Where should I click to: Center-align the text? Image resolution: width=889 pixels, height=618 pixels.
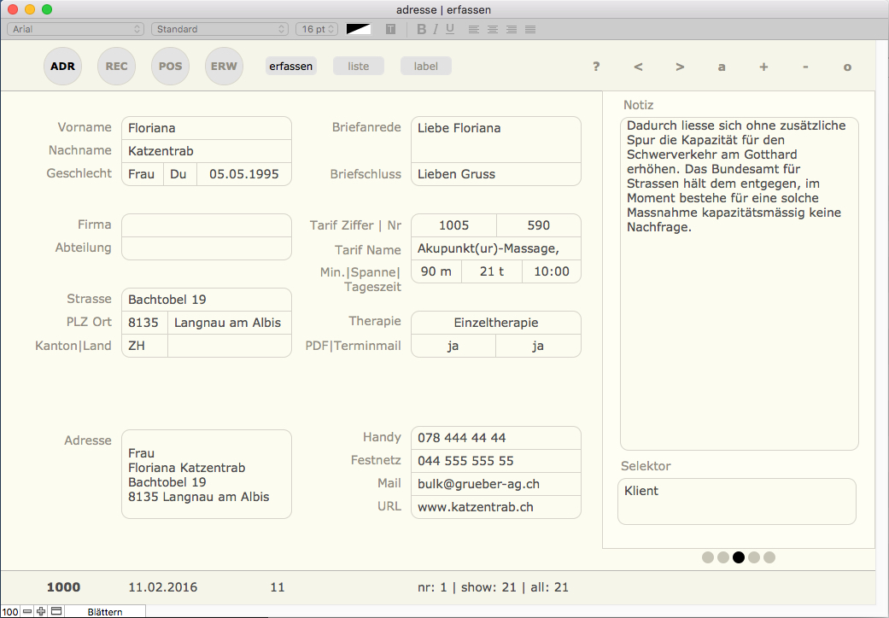tap(493, 29)
